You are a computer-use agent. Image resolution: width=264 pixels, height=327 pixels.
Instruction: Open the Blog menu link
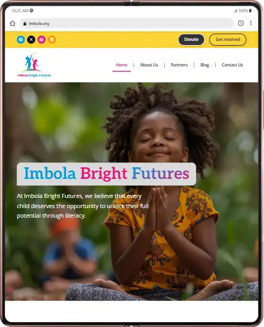pos(205,65)
